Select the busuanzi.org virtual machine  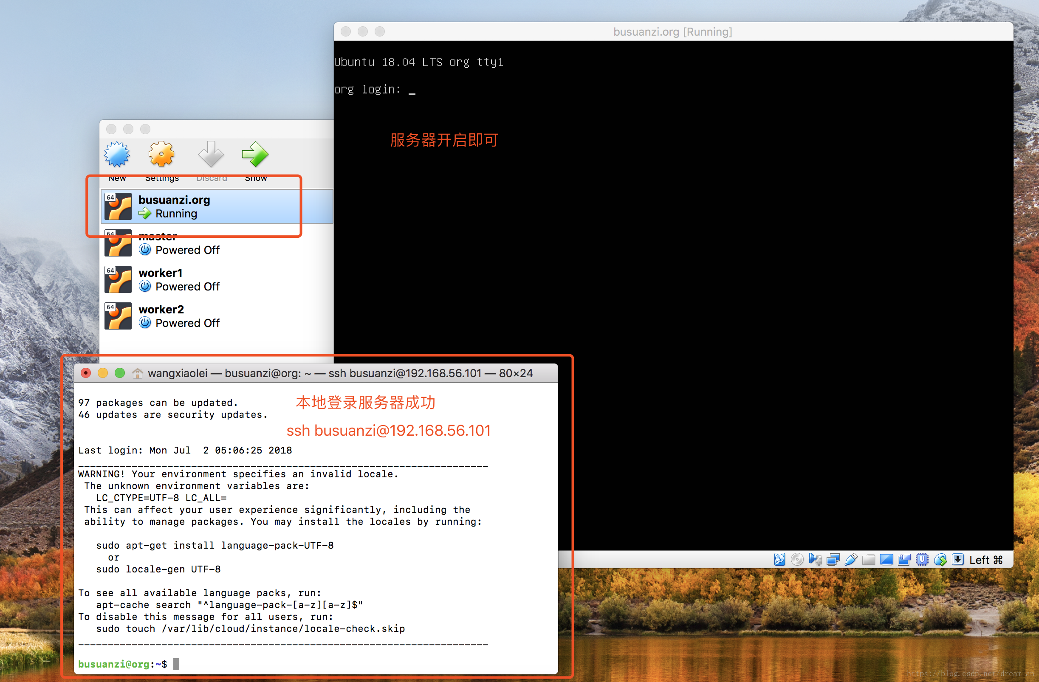(x=217, y=206)
